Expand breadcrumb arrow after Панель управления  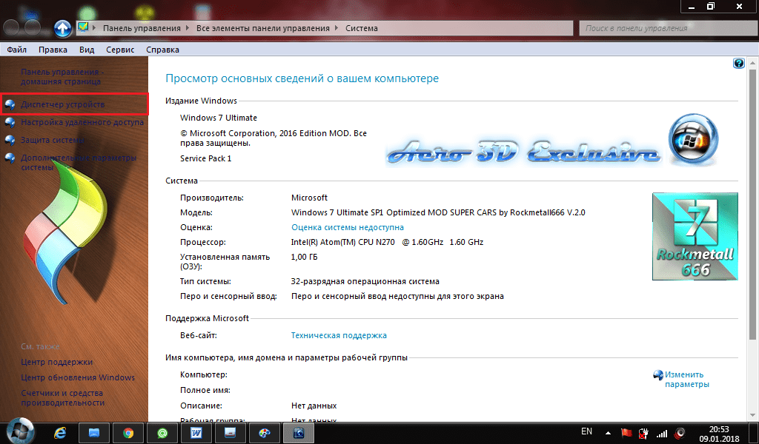click(189, 28)
